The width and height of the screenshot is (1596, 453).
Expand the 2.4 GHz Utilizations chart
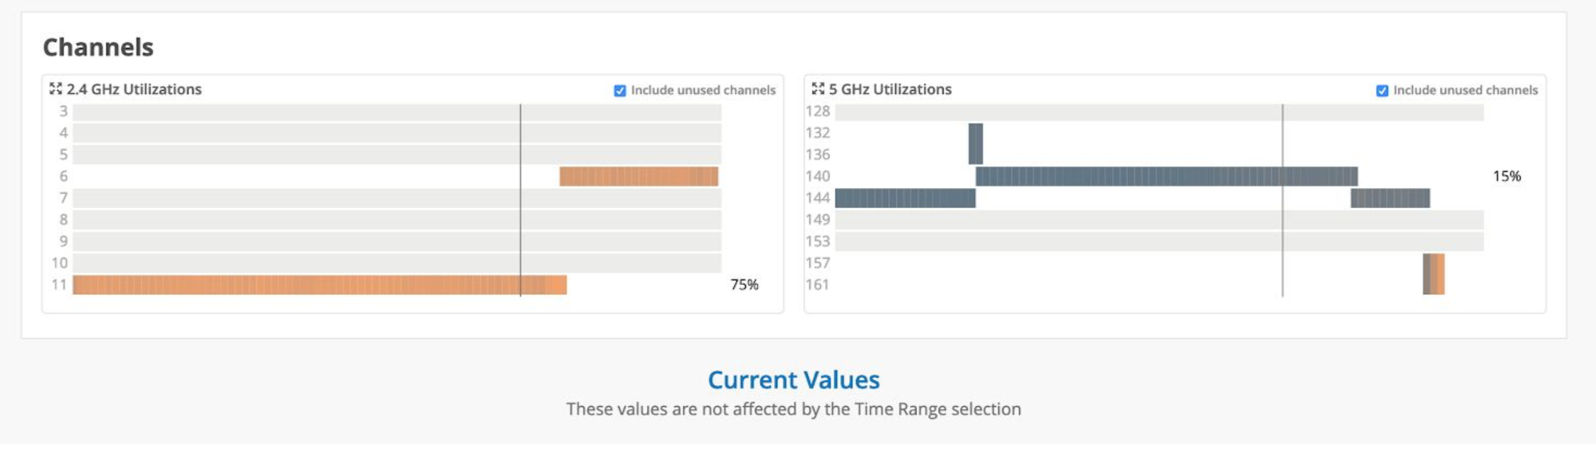tap(55, 89)
